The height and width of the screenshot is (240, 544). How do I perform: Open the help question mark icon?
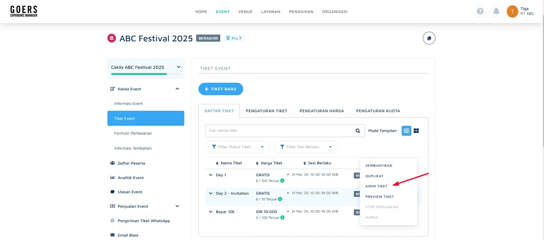(x=480, y=11)
